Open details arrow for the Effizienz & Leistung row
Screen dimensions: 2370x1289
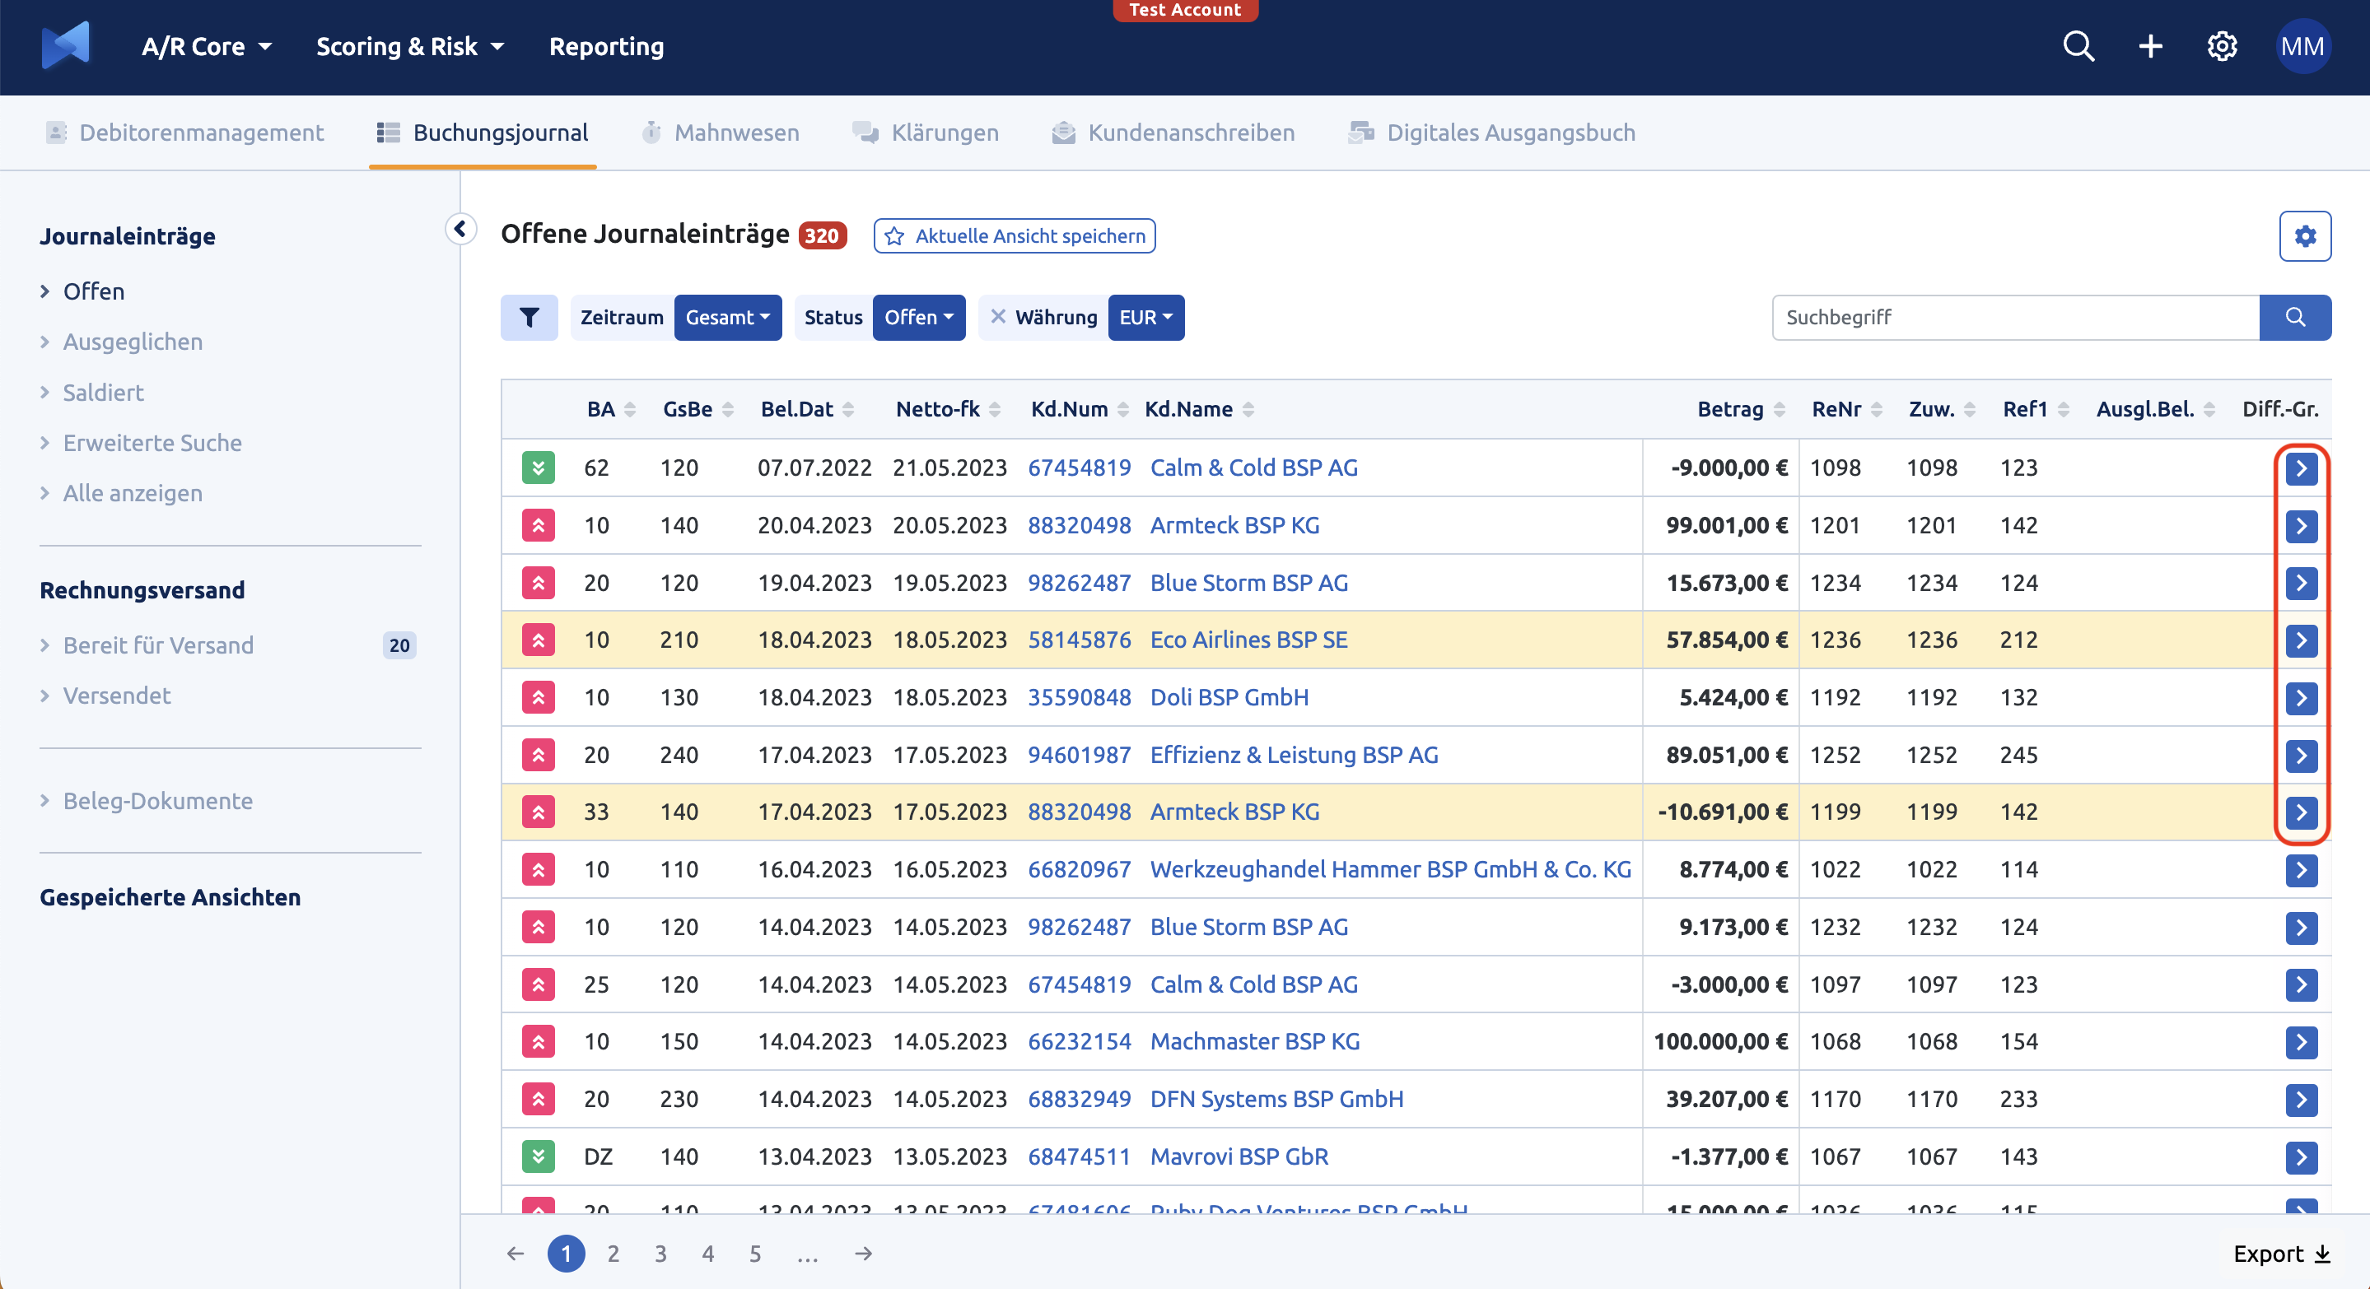coord(2301,755)
